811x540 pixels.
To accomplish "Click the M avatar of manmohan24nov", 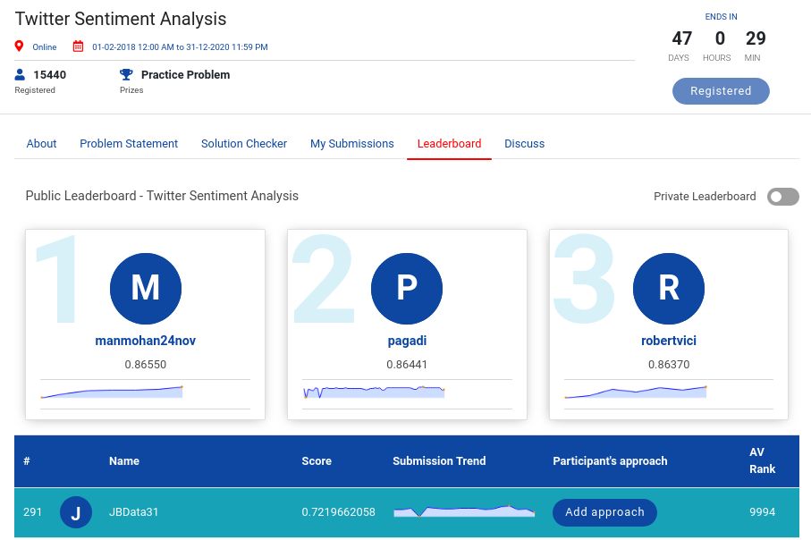I will click(x=145, y=287).
